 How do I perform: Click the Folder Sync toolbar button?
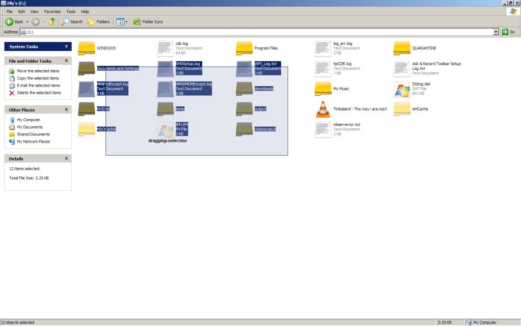coord(148,22)
